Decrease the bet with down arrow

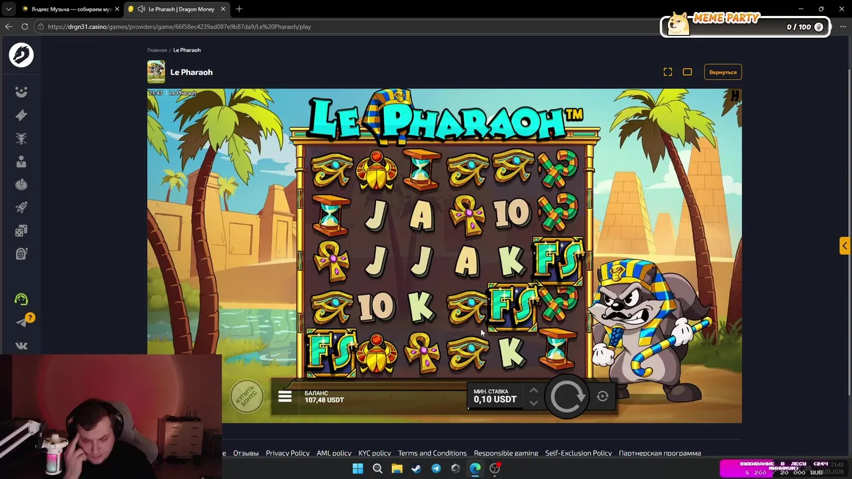[533, 402]
